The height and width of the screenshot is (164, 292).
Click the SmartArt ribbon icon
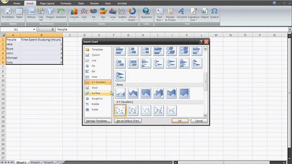tap(61, 13)
